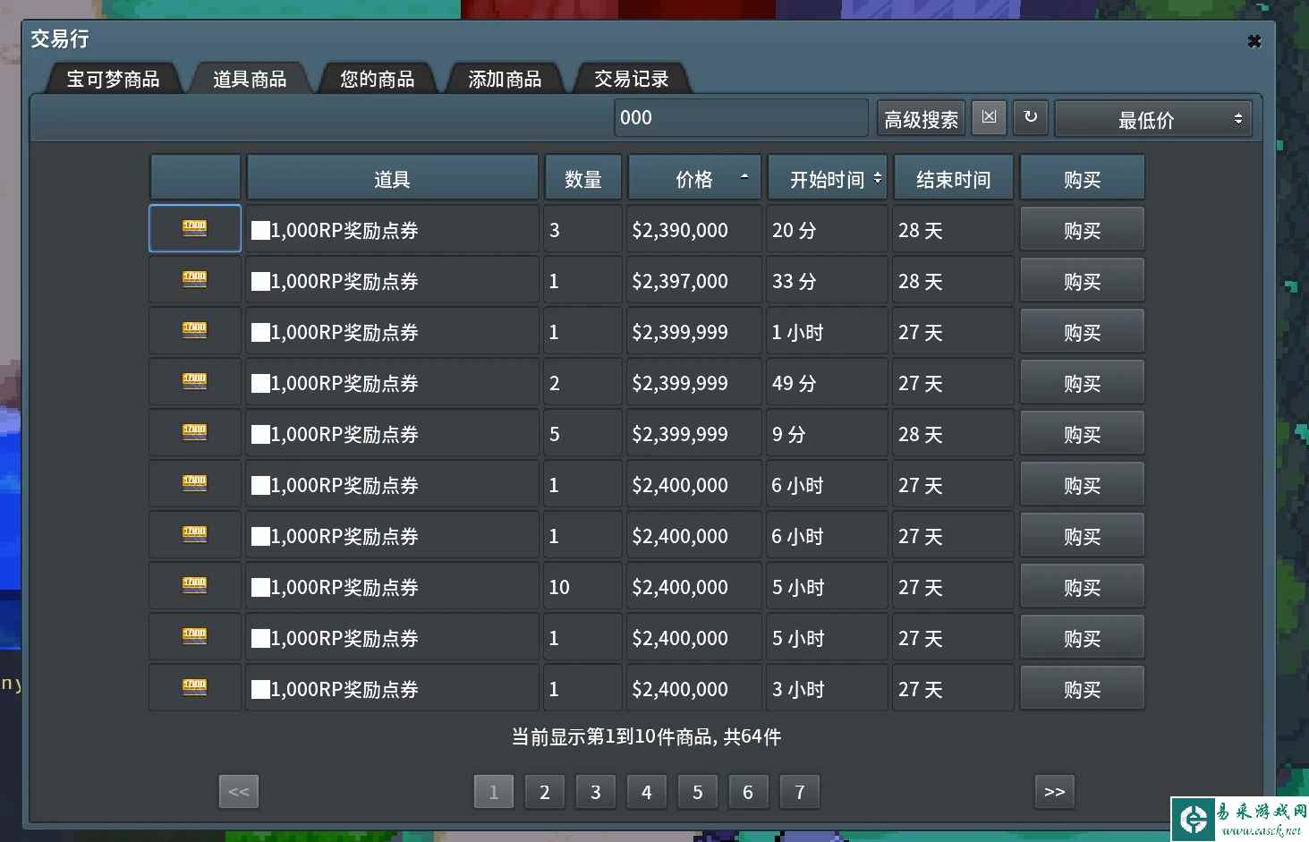1309x842 pixels.
Task: Select the ticket icon in the 1 小时 row
Action: pyautogui.click(x=195, y=330)
